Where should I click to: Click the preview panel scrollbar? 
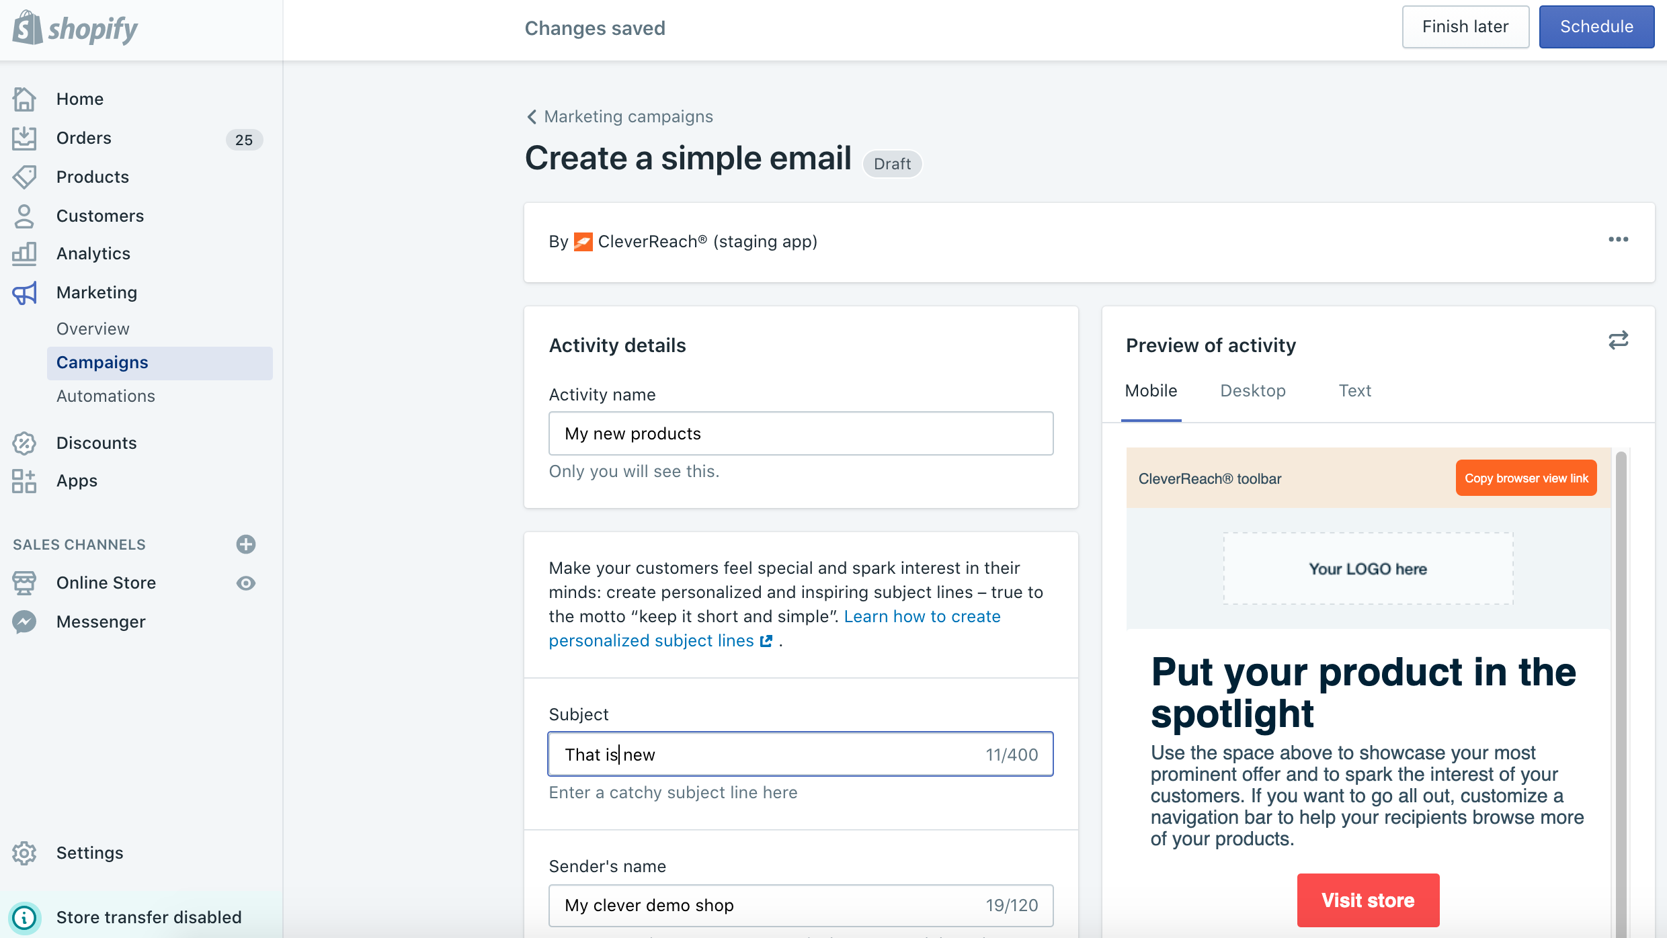(1621, 672)
